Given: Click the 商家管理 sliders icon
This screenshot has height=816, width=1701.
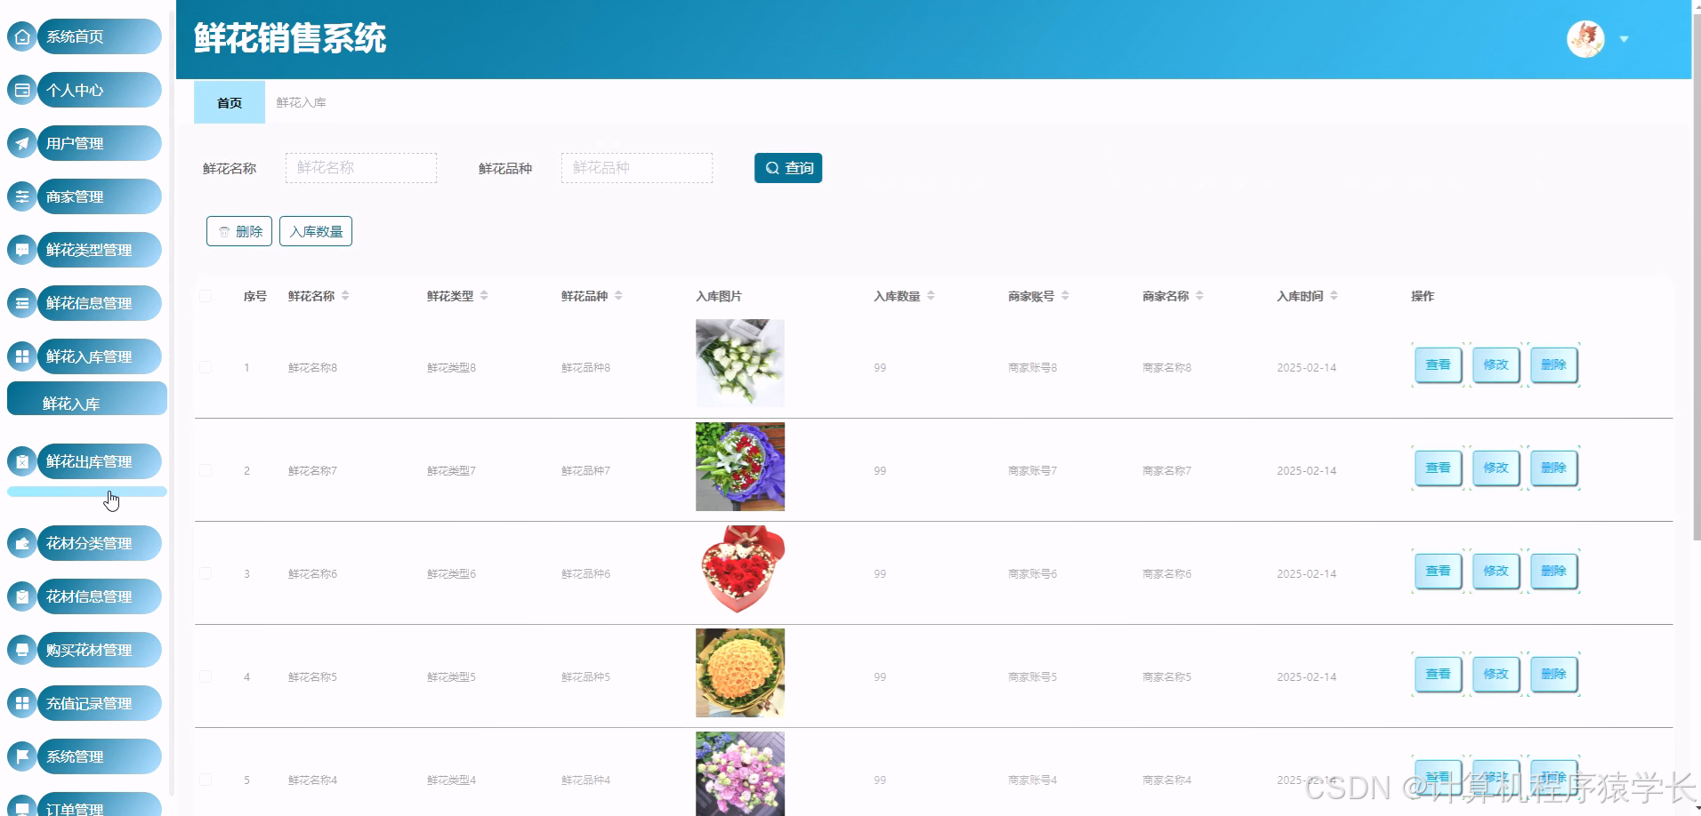Looking at the screenshot, I should coord(21,196).
